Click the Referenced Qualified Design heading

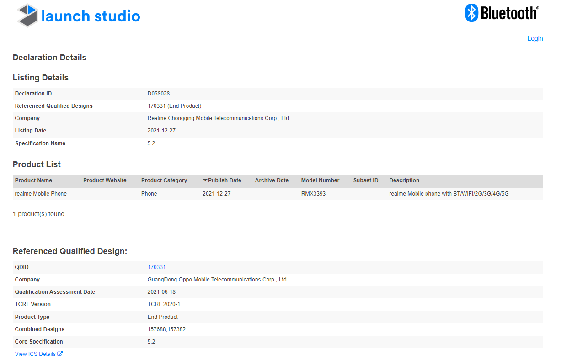pos(70,251)
